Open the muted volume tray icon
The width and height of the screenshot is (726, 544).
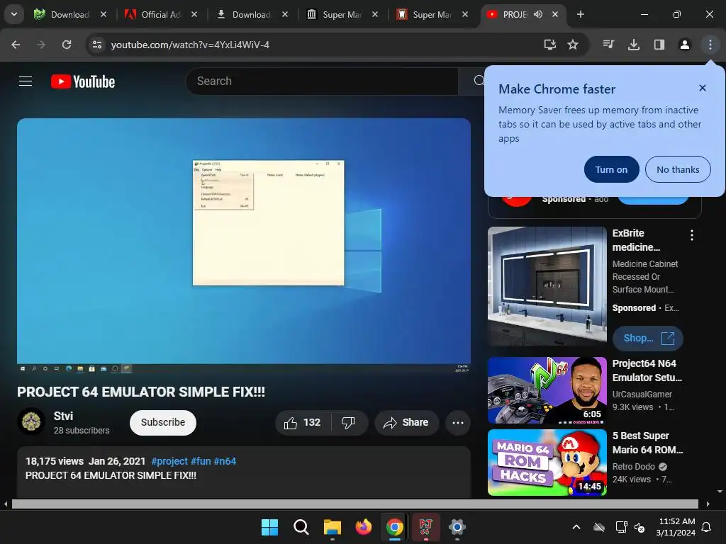(640, 527)
